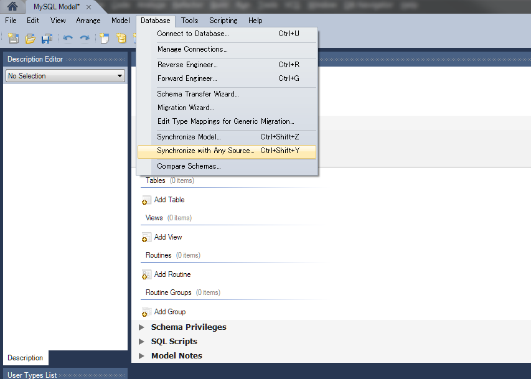Open the File menu

click(11, 21)
